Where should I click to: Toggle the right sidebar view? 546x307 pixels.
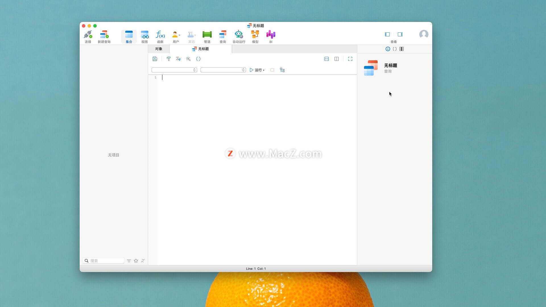(400, 34)
